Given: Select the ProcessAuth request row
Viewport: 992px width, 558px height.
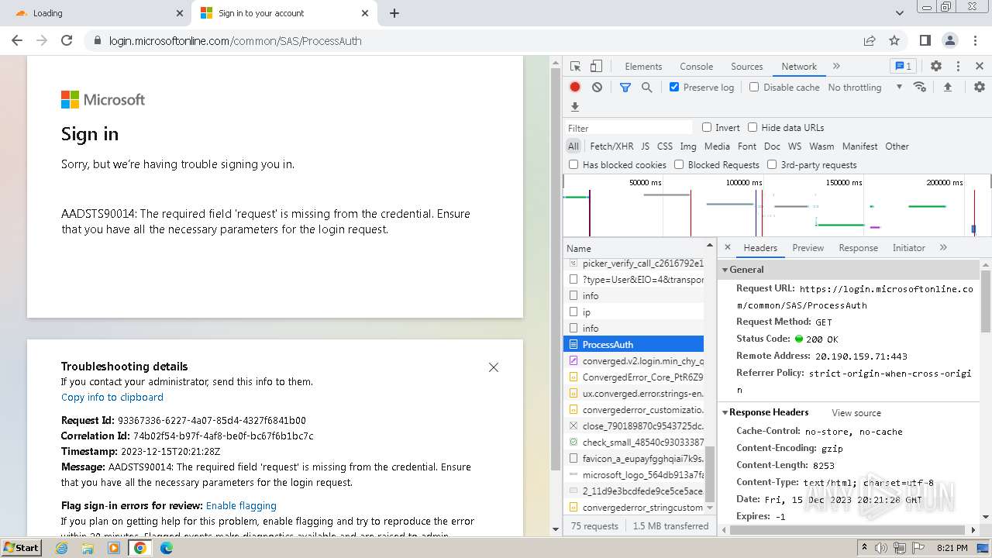Looking at the screenshot, I should coord(634,344).
